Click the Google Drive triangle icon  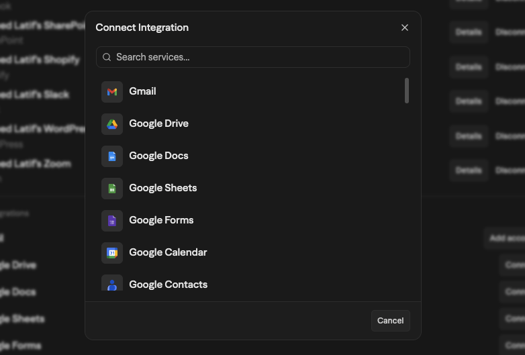click(112, 124)
